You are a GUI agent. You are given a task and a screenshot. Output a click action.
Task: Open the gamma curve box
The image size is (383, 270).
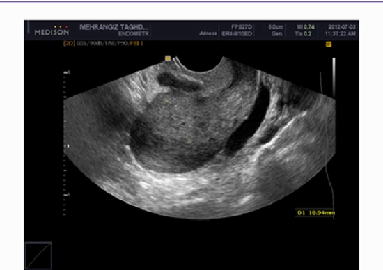coord(38,255)
